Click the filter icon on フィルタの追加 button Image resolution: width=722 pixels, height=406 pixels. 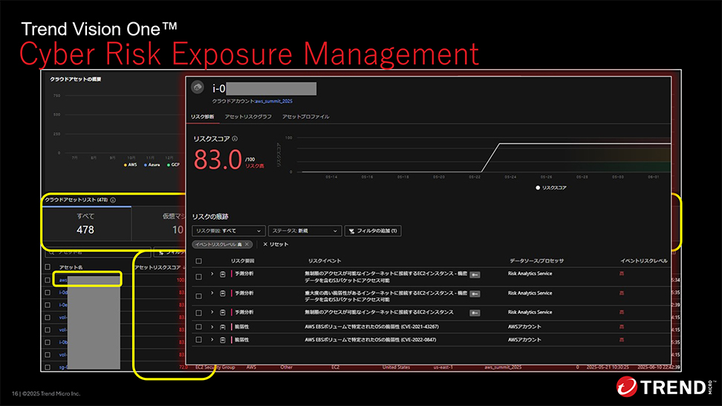point(351,231)
